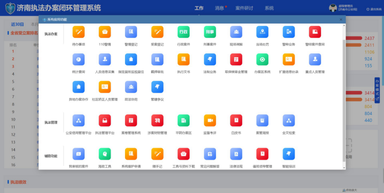Viewport: 384px width, 193px height.
Task: Open the 行政案件 icon
Action: tap(184, 32)
